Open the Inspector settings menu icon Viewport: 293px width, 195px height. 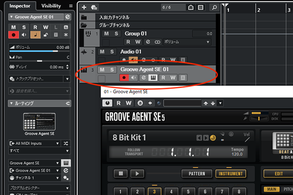(71, 6)
